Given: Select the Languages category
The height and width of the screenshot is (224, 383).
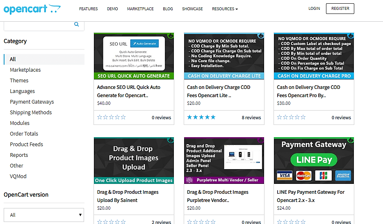Looking at the screenshot, I should (22, 91).
